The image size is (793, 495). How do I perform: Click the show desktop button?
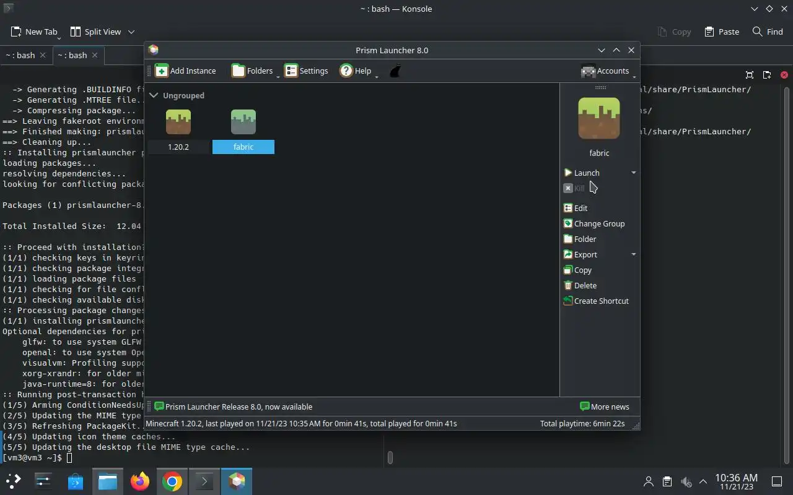pos(776,481)
